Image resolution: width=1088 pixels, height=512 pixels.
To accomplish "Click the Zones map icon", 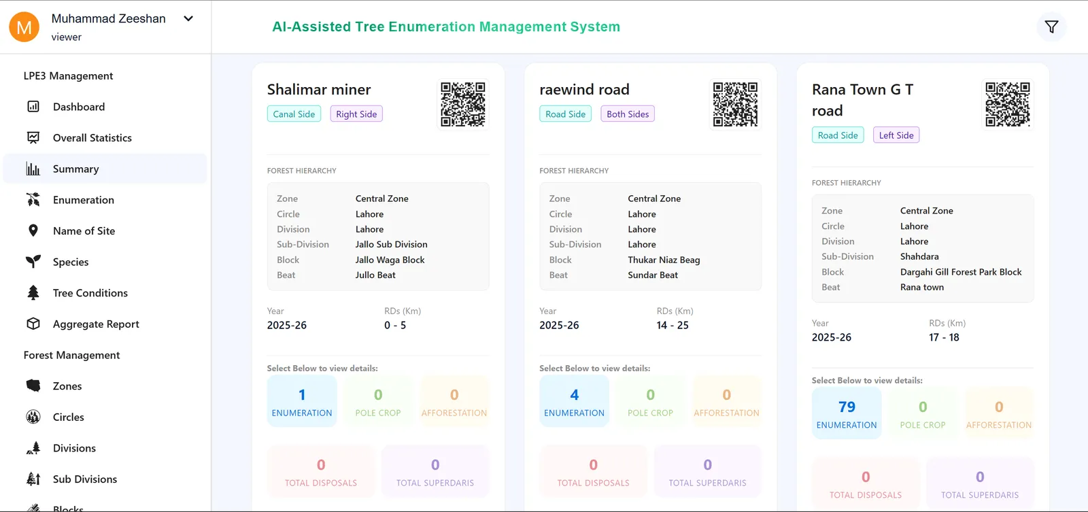I will tap(33, 386).
